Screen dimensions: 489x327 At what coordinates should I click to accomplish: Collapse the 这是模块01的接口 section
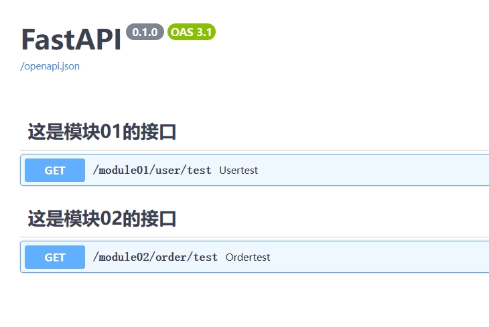click(102, 132)
